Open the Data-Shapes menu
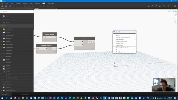 click(51, 3)
